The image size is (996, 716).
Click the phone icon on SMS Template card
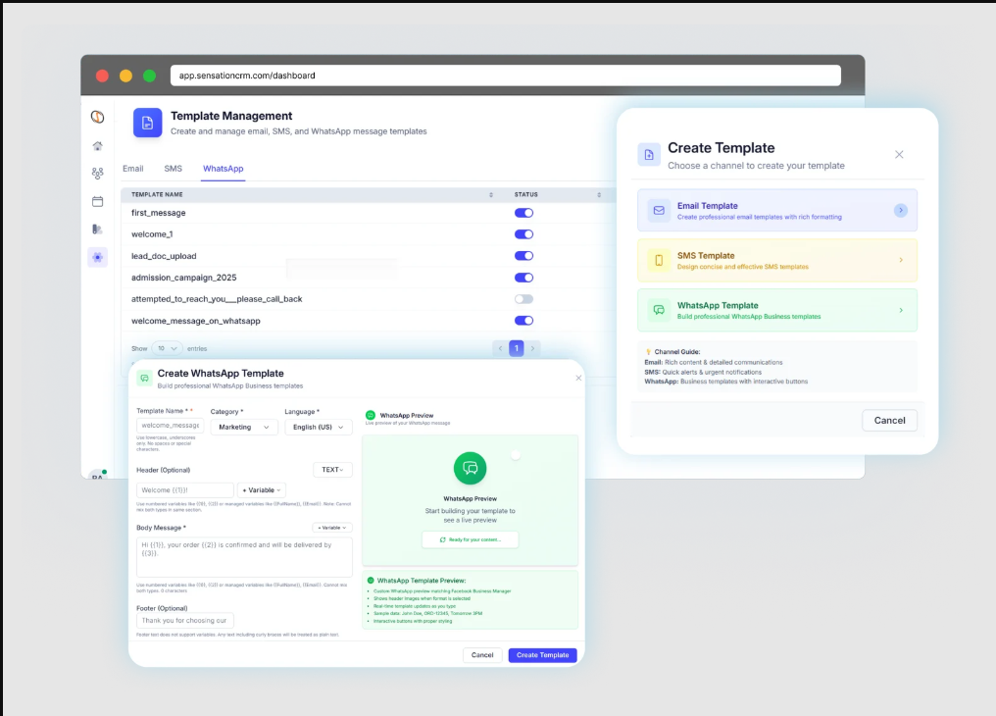[659, 261]
